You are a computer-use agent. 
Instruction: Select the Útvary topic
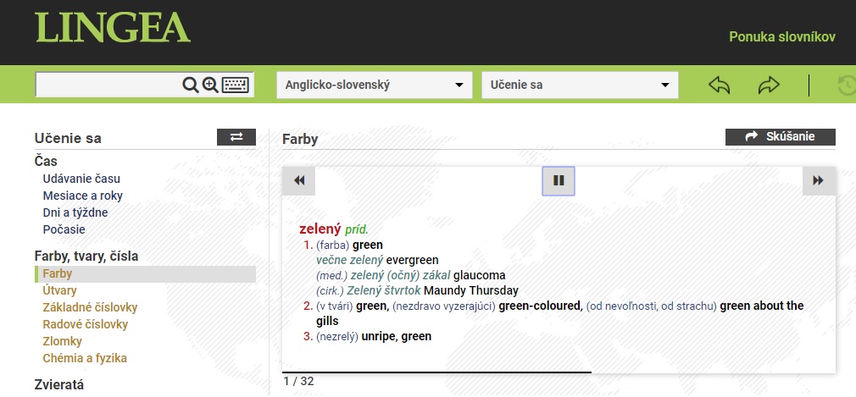click(x=59, y=290)
